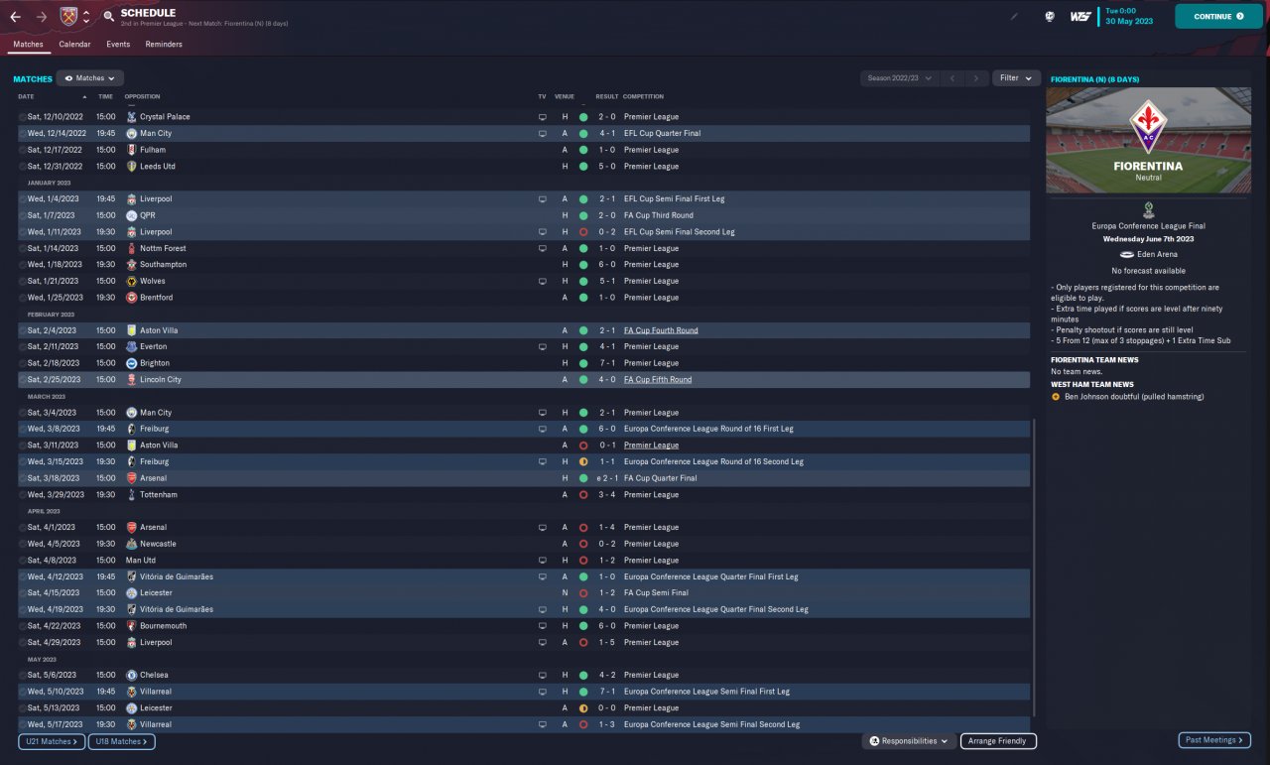
Task: Click TV icon in Everton row
Action: coord(542,346)
